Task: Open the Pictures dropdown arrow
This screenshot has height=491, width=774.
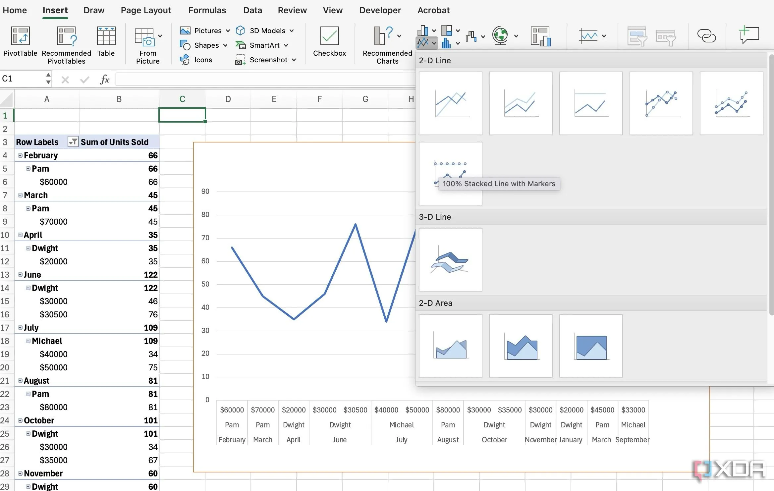Action: [x=228, y=31]
